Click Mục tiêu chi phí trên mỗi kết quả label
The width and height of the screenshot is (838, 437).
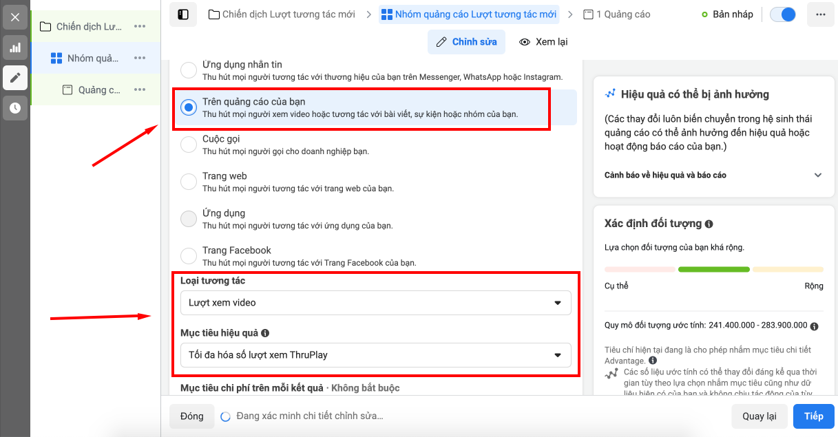pos(252,388)
